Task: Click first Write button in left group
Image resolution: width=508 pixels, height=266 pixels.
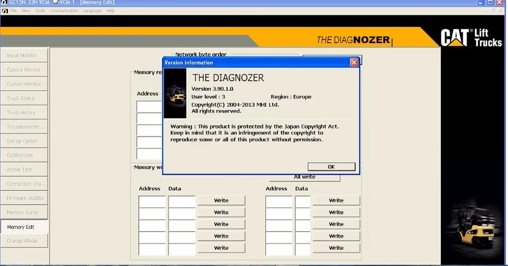Action: pyautogui.click(x=221, y=201)
